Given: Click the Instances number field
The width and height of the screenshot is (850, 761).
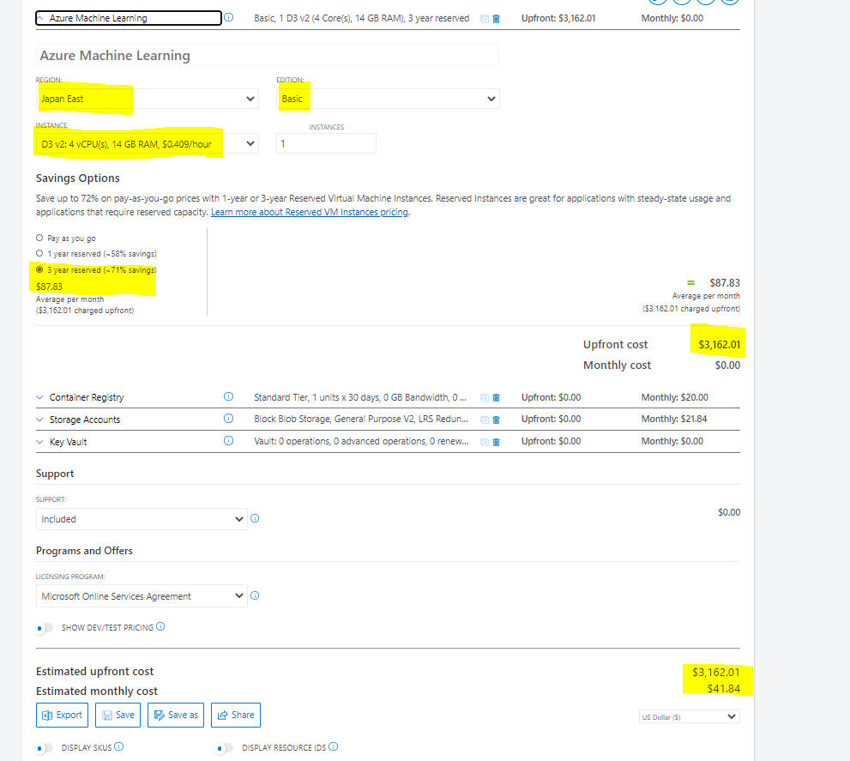Looking at the screenshot, I should click(326, 144).
